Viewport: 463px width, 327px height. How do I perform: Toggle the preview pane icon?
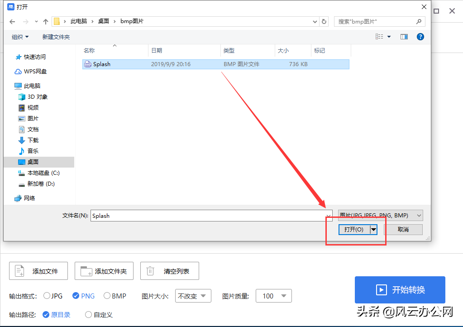click(x=404, y=37)
